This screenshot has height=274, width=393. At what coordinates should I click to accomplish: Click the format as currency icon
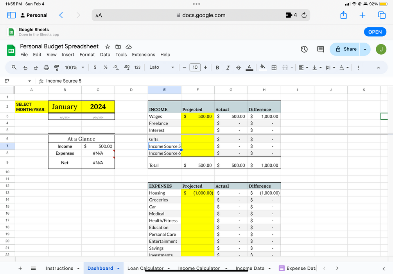click(95, 67)
